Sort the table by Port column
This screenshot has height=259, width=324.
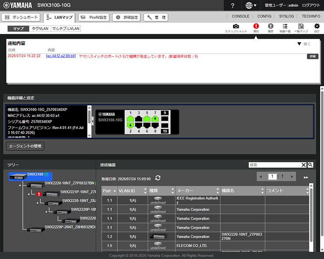coord(109,191)
